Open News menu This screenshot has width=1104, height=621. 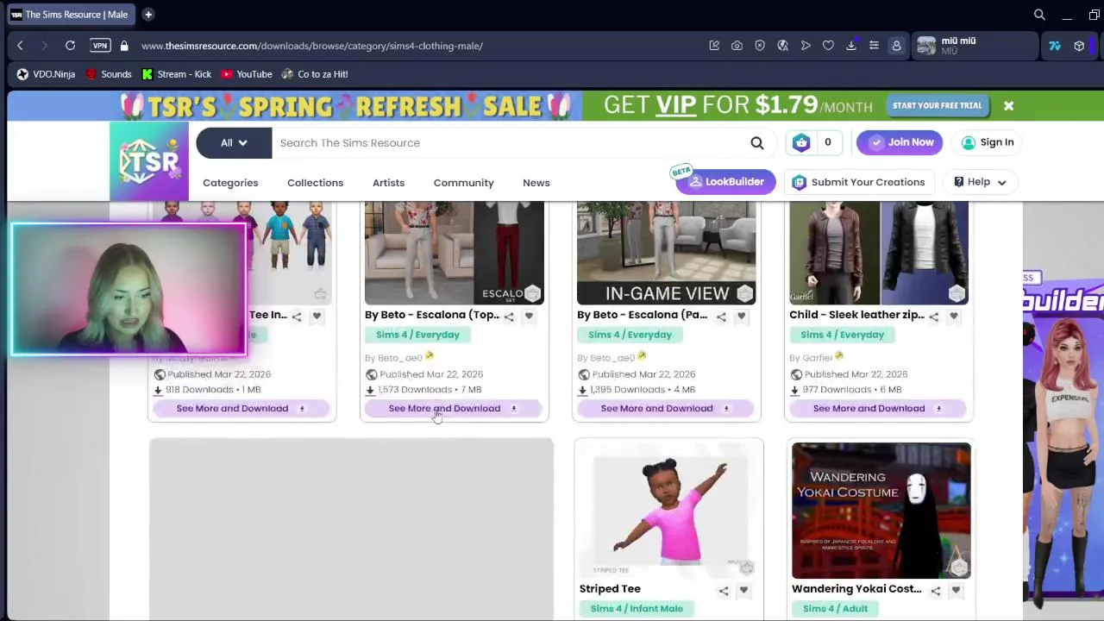(x=536, y=183)
